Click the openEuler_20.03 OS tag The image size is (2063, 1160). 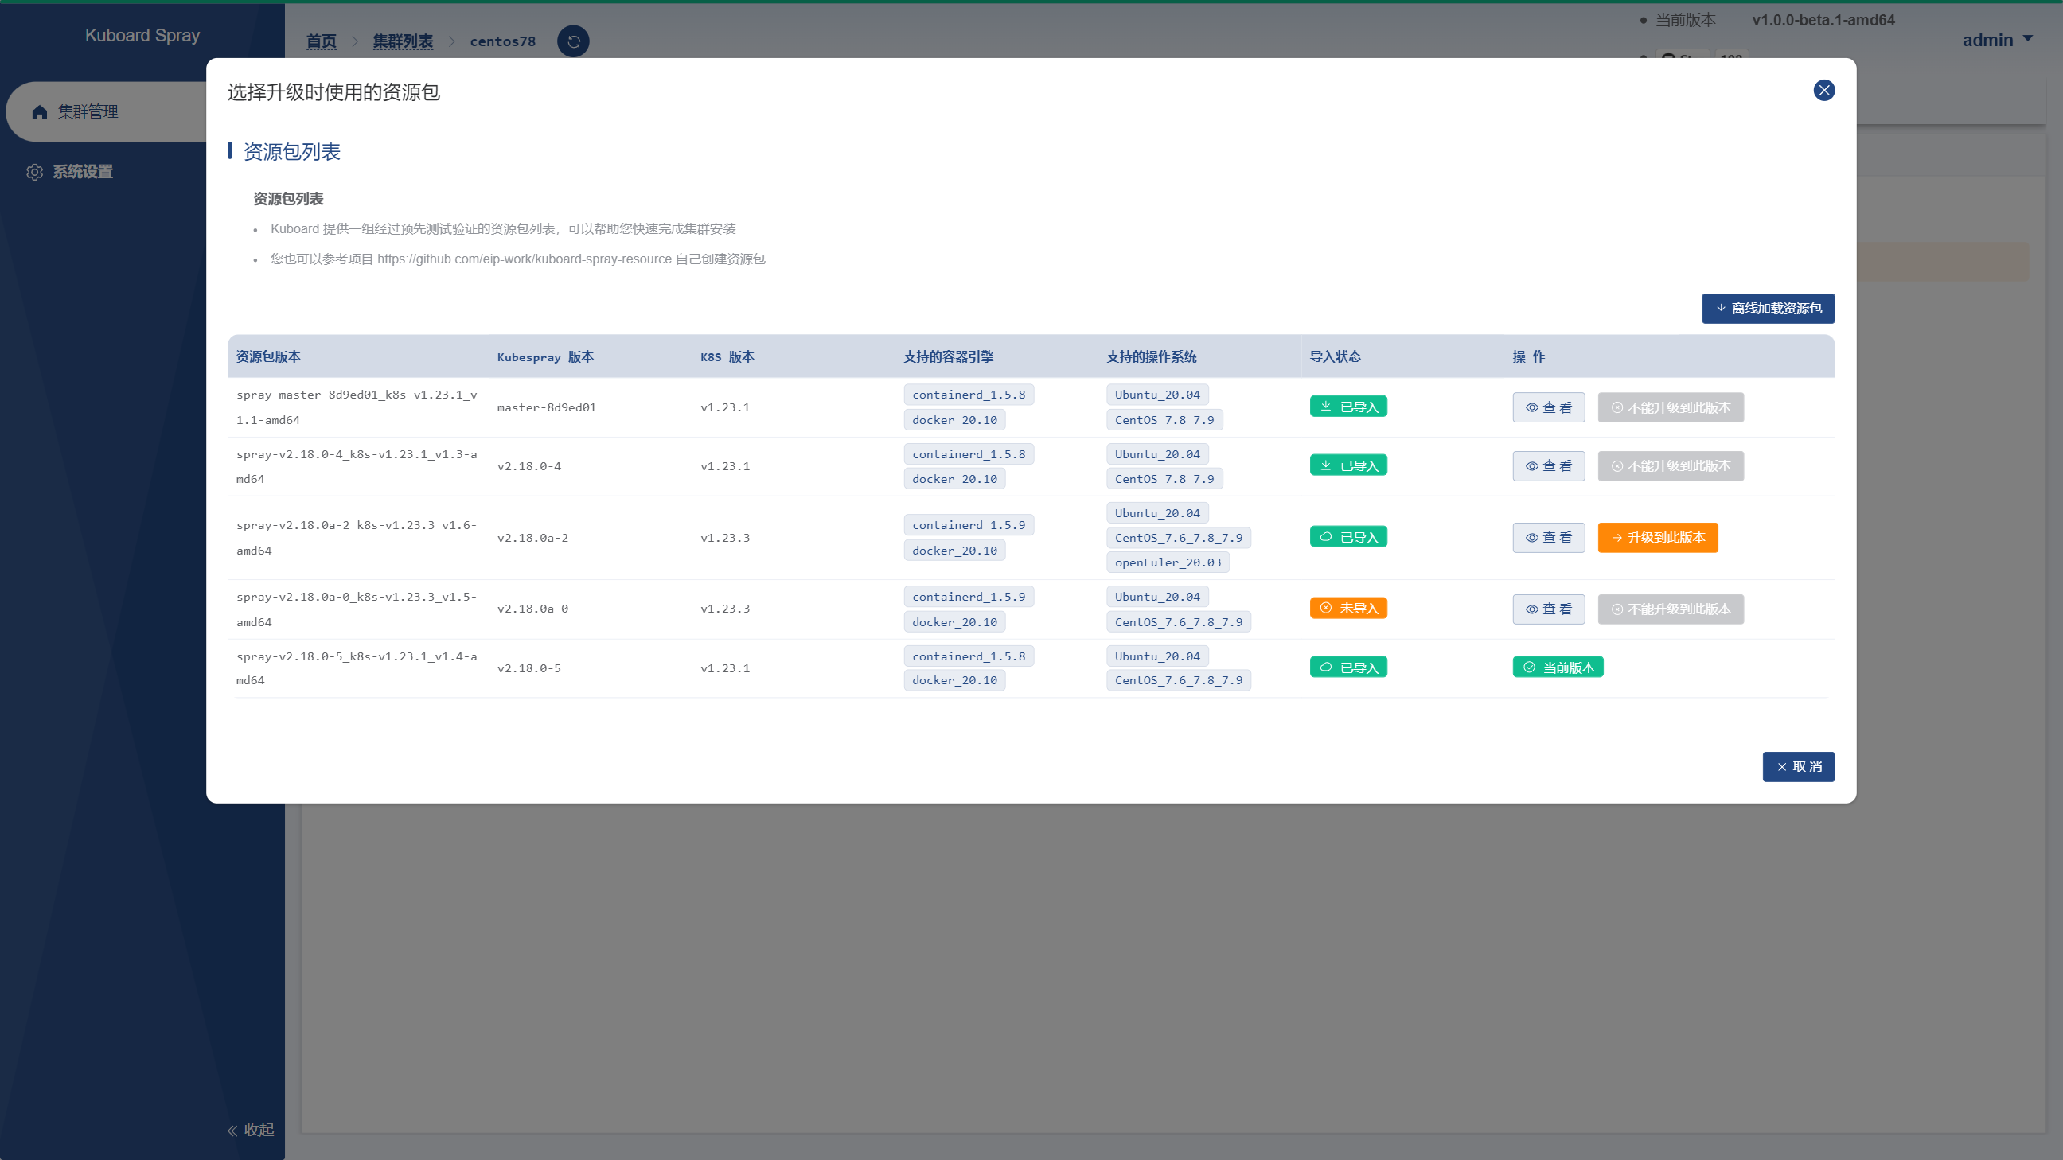coord(1168,562)
